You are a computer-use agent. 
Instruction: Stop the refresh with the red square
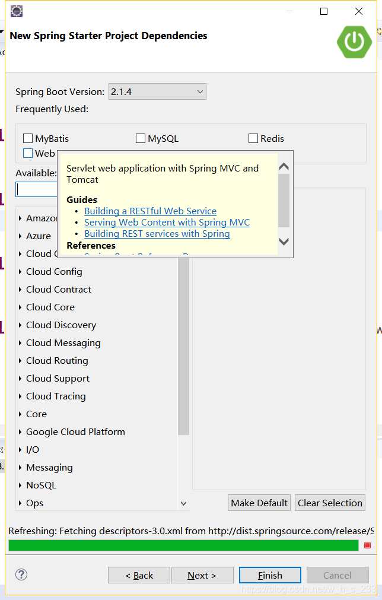(368, 545)
